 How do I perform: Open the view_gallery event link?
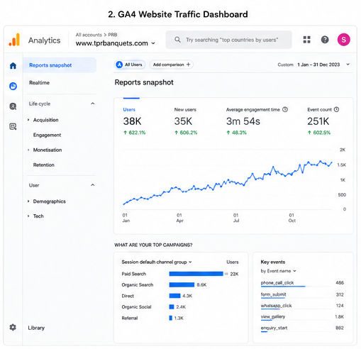point(273,316)
